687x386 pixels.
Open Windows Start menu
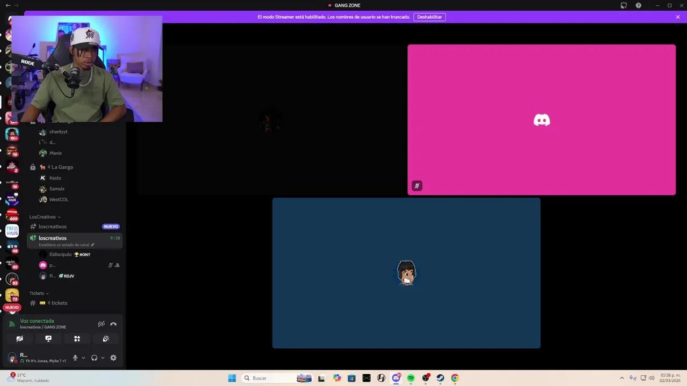coord(232,378)
